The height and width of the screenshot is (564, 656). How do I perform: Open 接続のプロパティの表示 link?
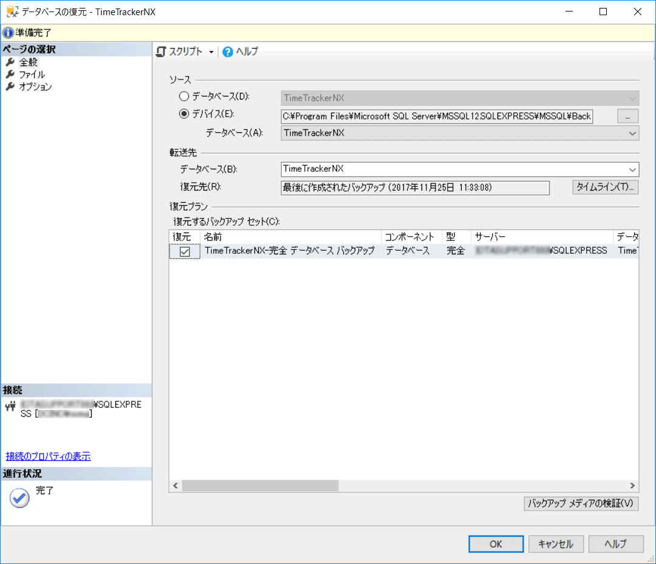[48, 456]
